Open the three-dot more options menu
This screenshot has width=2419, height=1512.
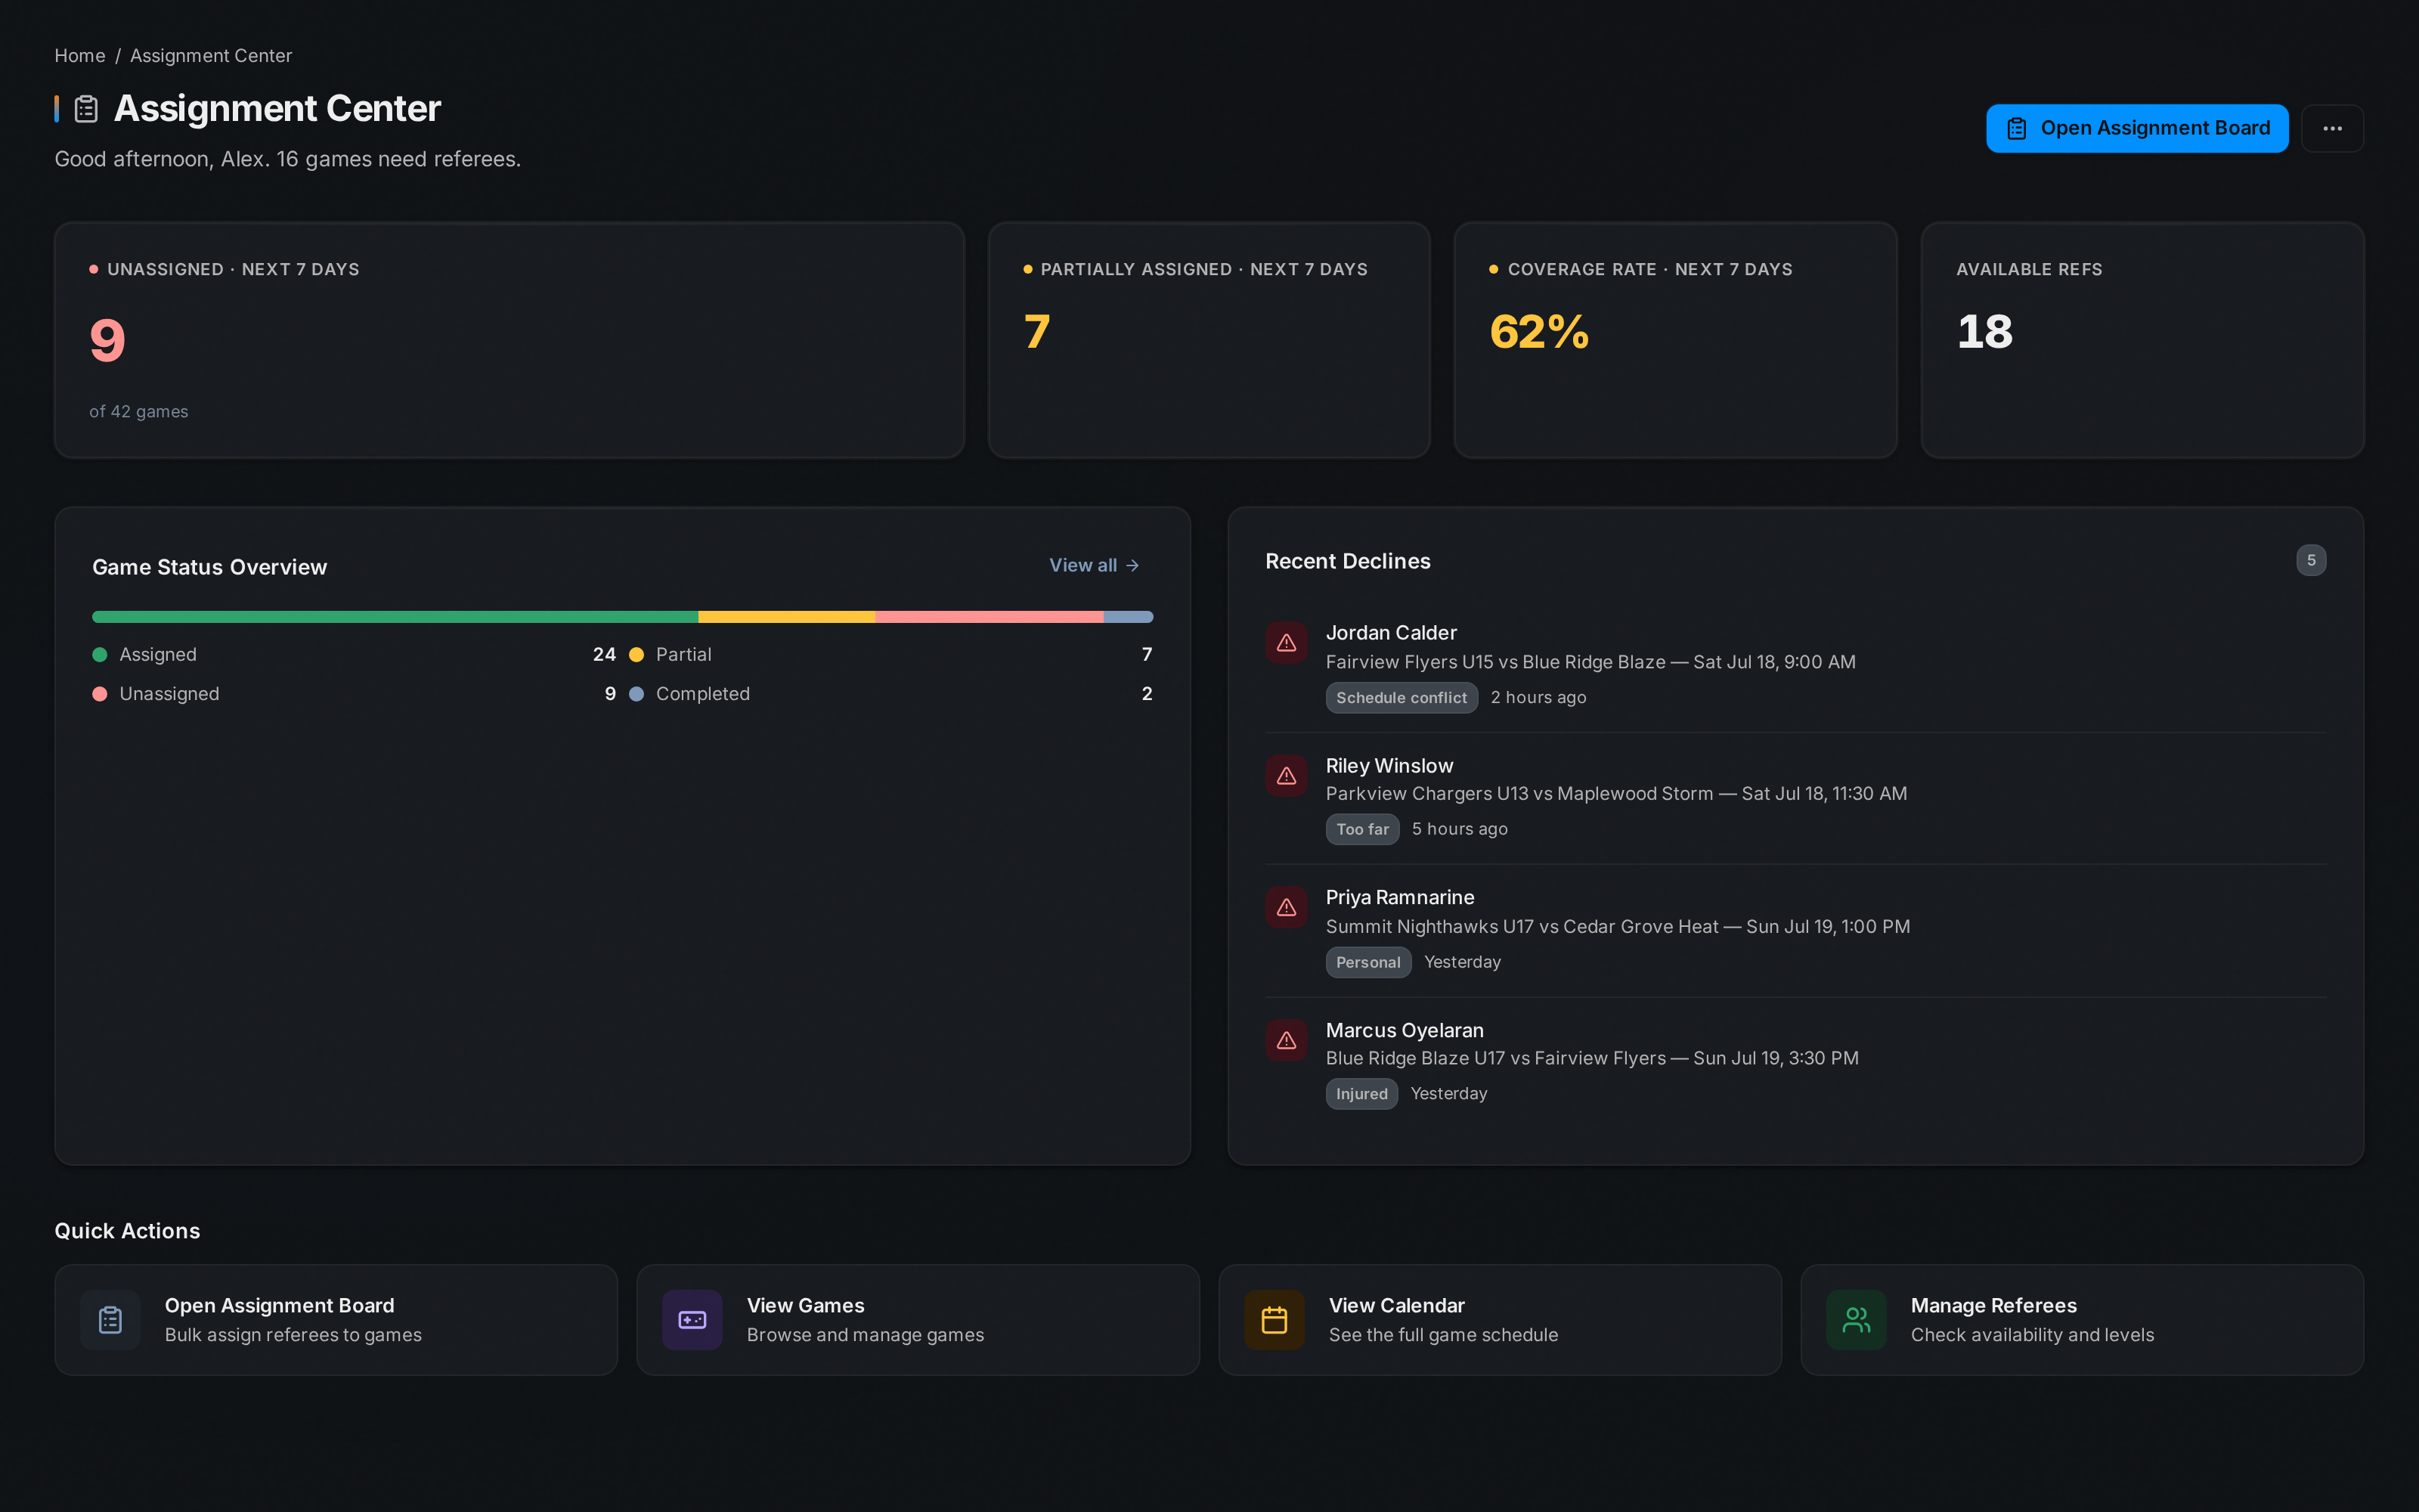click(x=2332, y=128)
